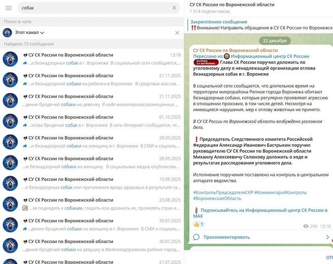
Task: Open hashtag #ВоронежскаяОбласть
Action: coord(217,199)
